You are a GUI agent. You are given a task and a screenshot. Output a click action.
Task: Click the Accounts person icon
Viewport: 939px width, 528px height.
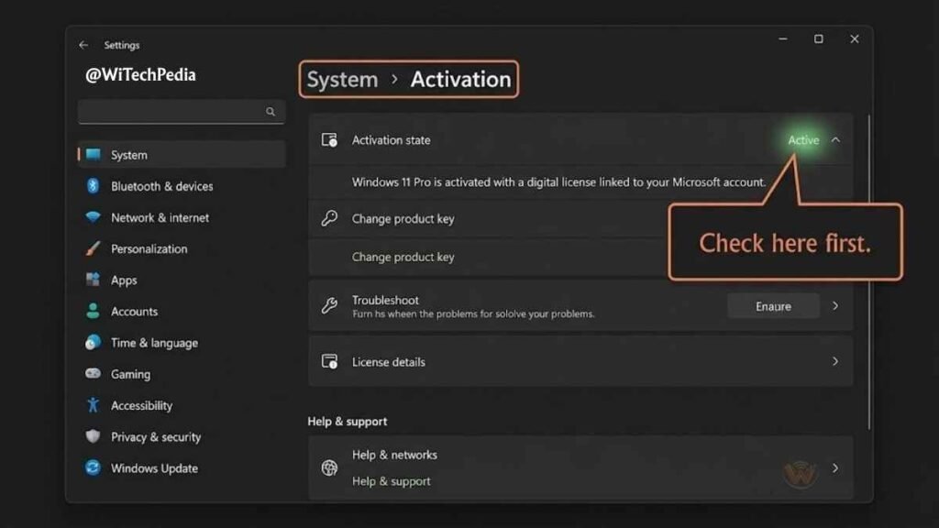click(x=93, y=311)
